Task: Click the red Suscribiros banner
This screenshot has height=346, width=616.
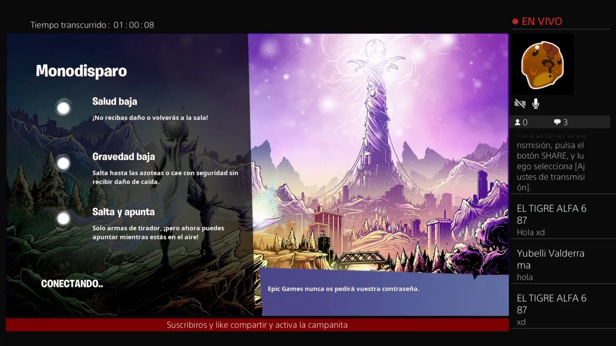Action: point(257,325)
